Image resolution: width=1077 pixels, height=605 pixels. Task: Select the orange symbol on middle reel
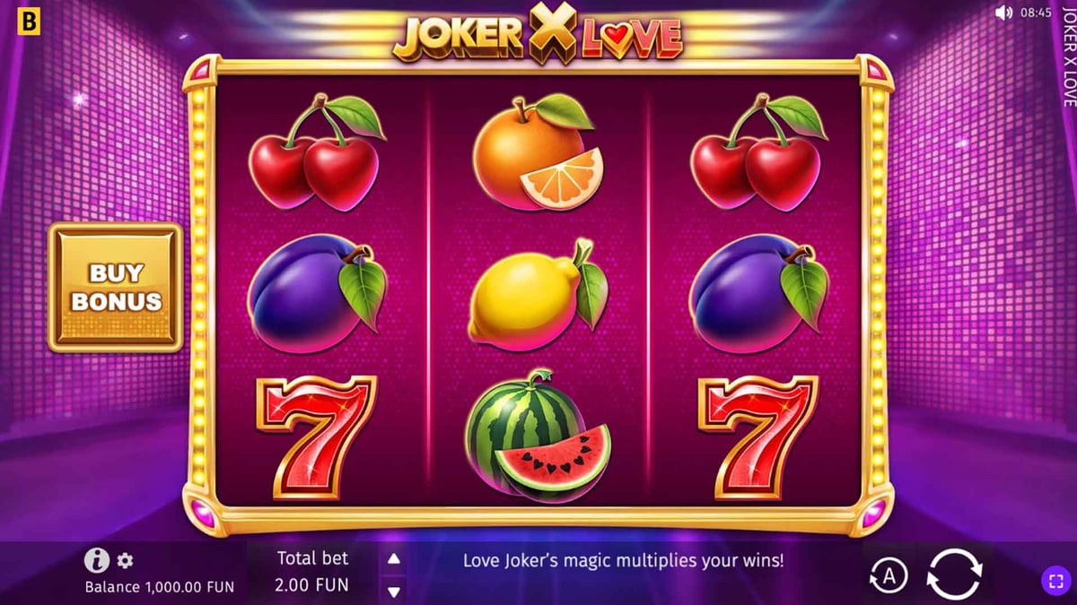click(538, 152)
